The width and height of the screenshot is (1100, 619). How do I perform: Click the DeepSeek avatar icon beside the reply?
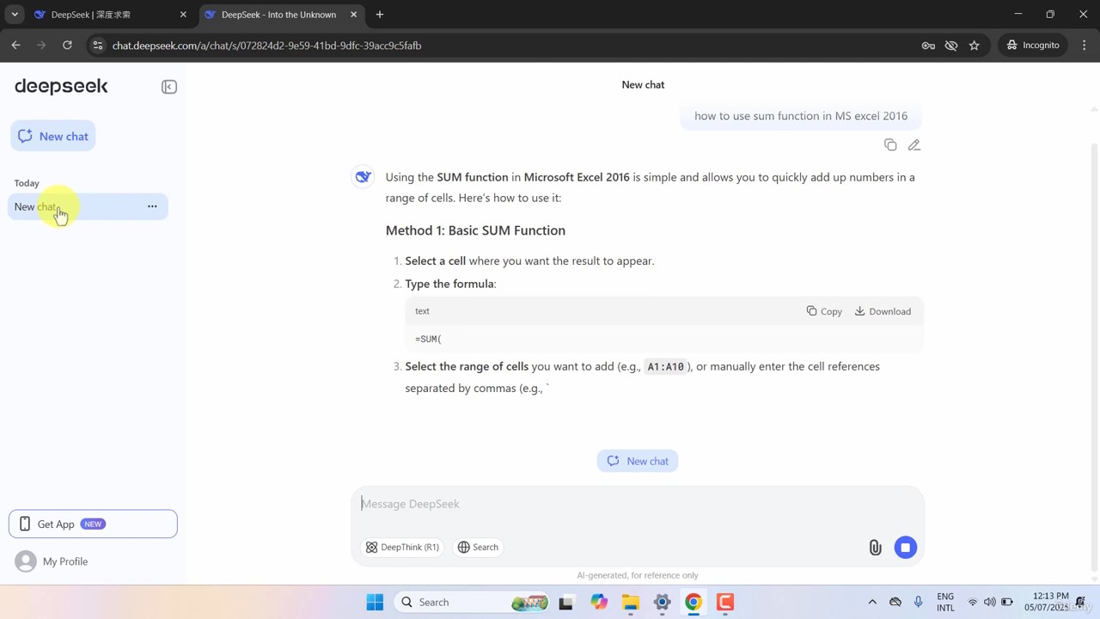363,176
